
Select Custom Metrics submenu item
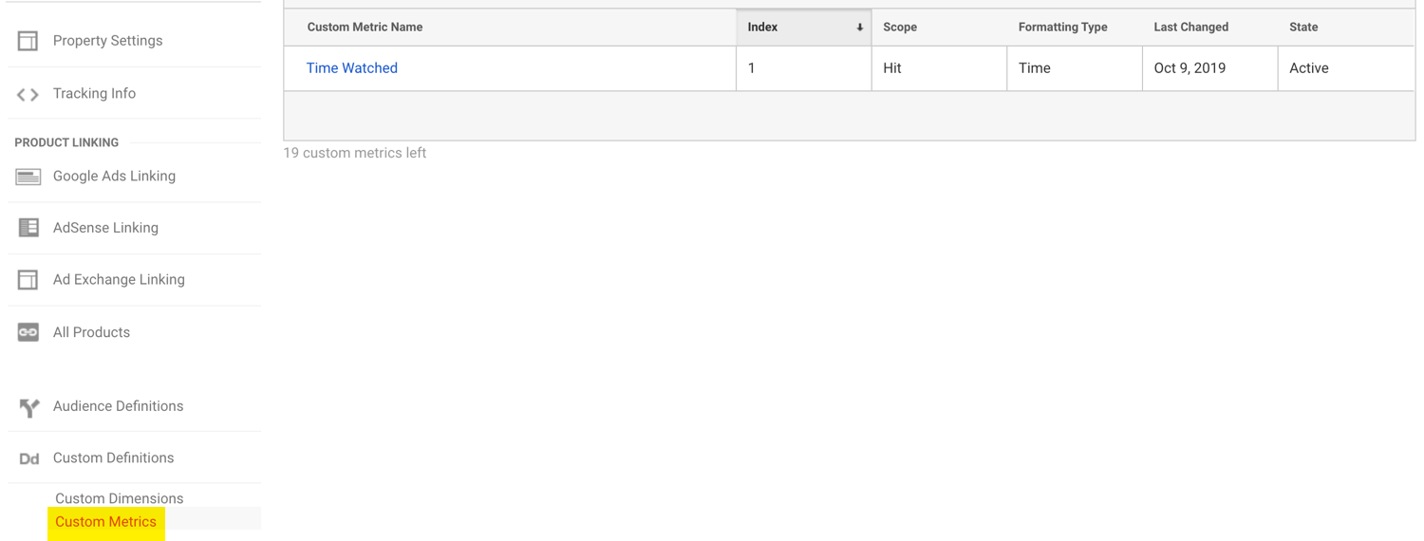pos(105,522)
